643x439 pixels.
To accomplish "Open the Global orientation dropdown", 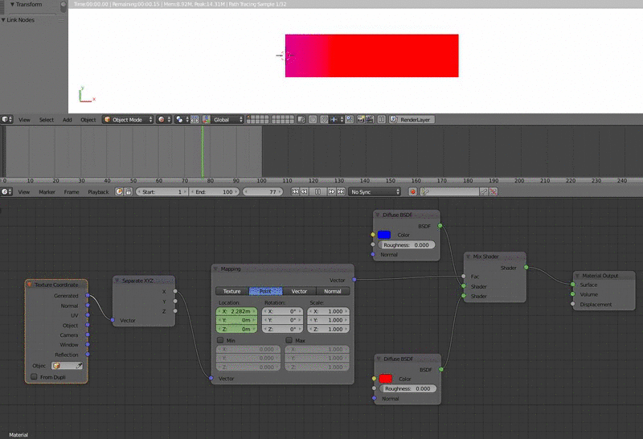I will (x=228, y=119).
